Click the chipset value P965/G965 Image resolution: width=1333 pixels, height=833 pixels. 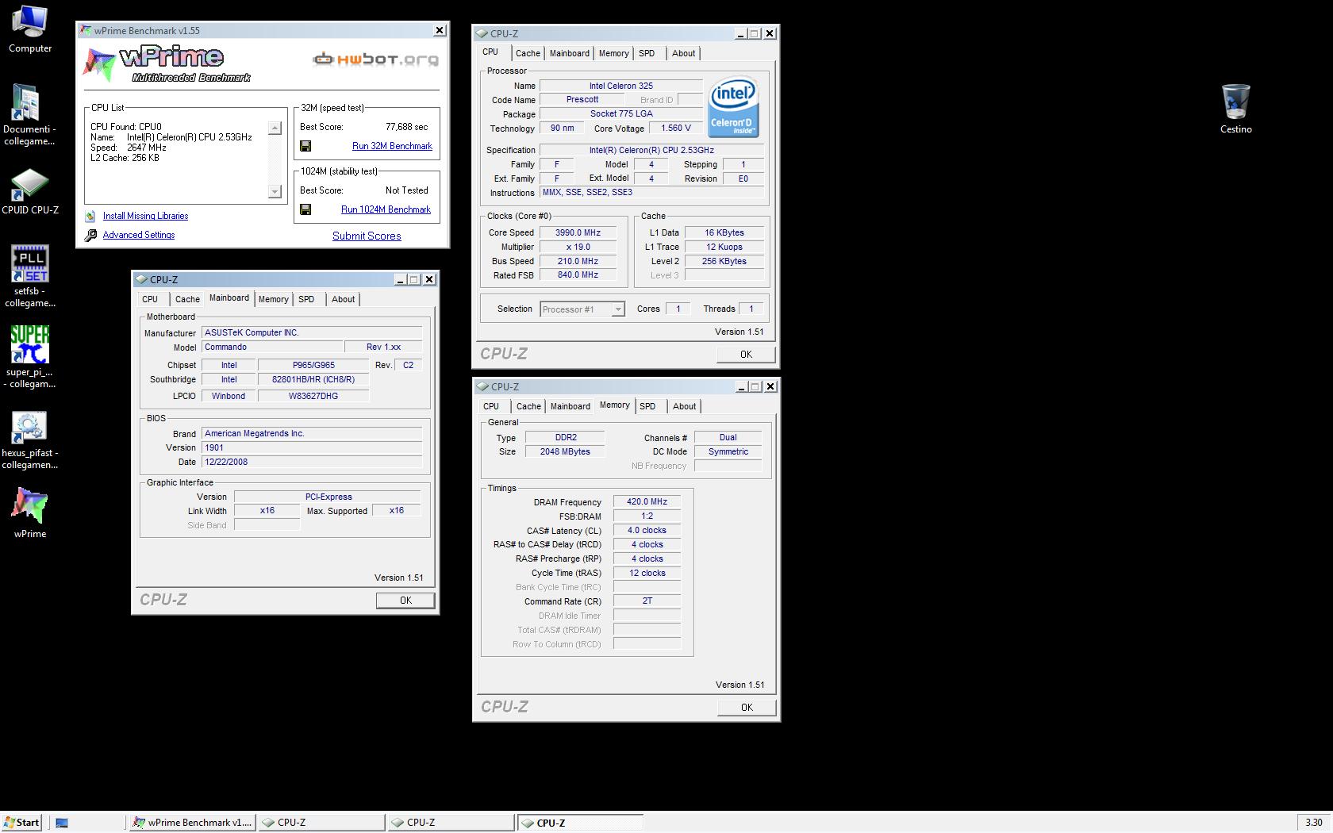[x=313, y=365]
